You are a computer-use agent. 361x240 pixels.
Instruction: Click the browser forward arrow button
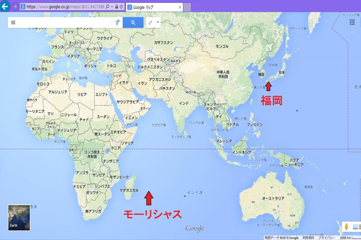pyautogui.click(x=15, y=6)
